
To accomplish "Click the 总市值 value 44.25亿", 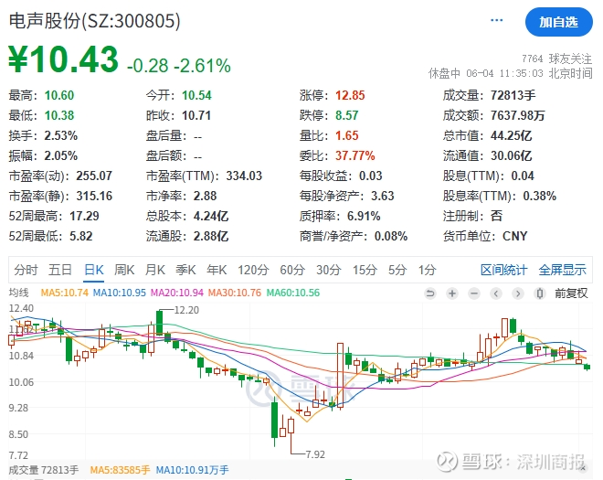I will pyautogui.click(x=511, y=135).
